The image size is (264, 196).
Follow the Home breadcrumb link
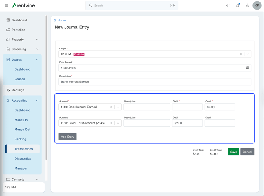61,20
